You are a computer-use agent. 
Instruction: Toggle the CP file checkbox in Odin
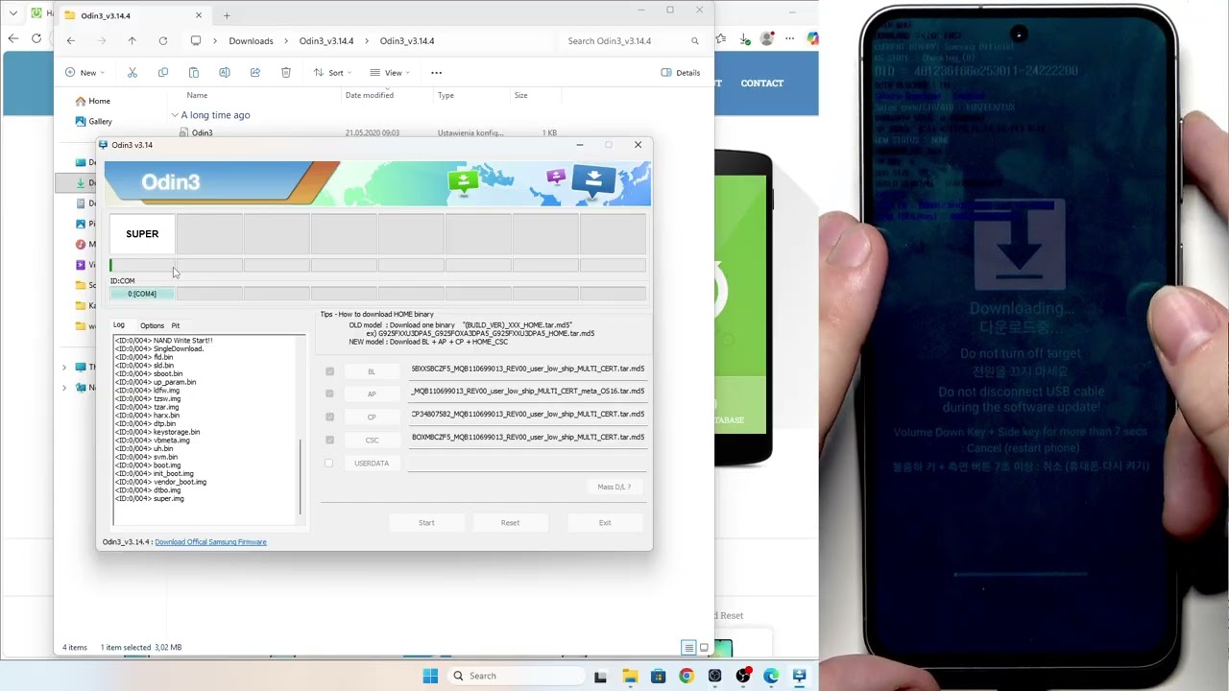click(329, 417)
